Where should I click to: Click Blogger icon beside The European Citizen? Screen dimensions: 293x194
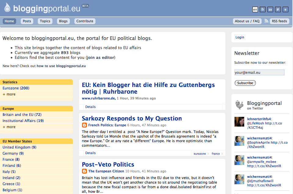point(84,171)
